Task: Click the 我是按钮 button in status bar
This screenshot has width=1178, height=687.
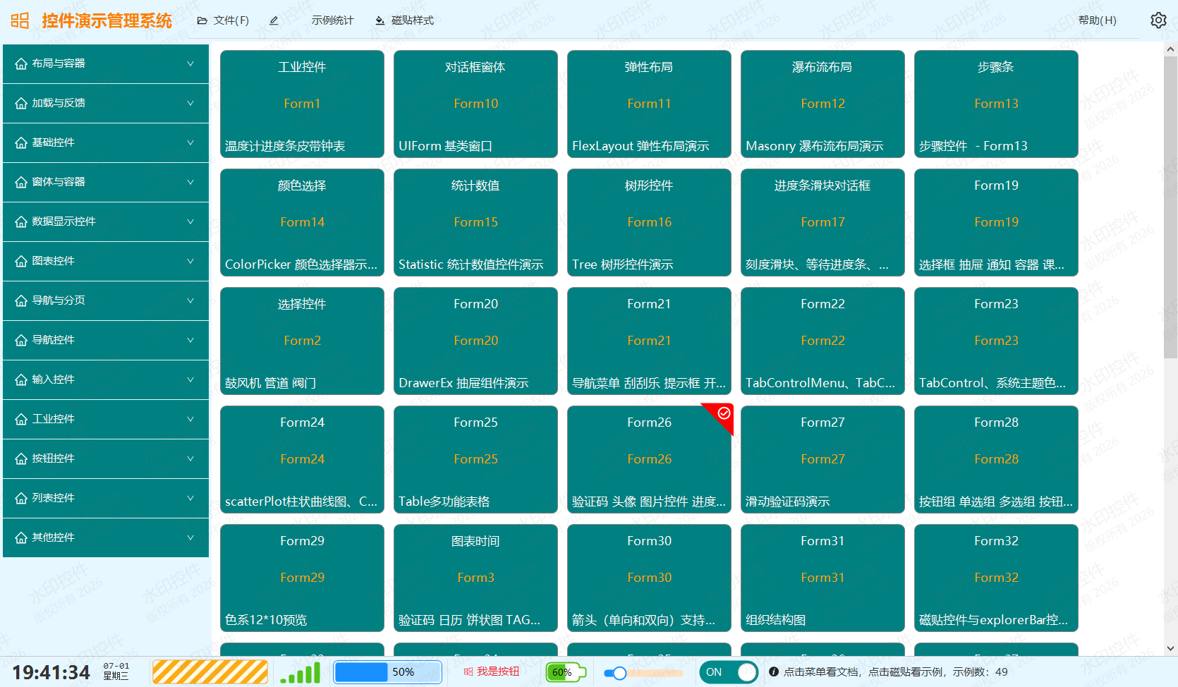Action: coord(491,672)
